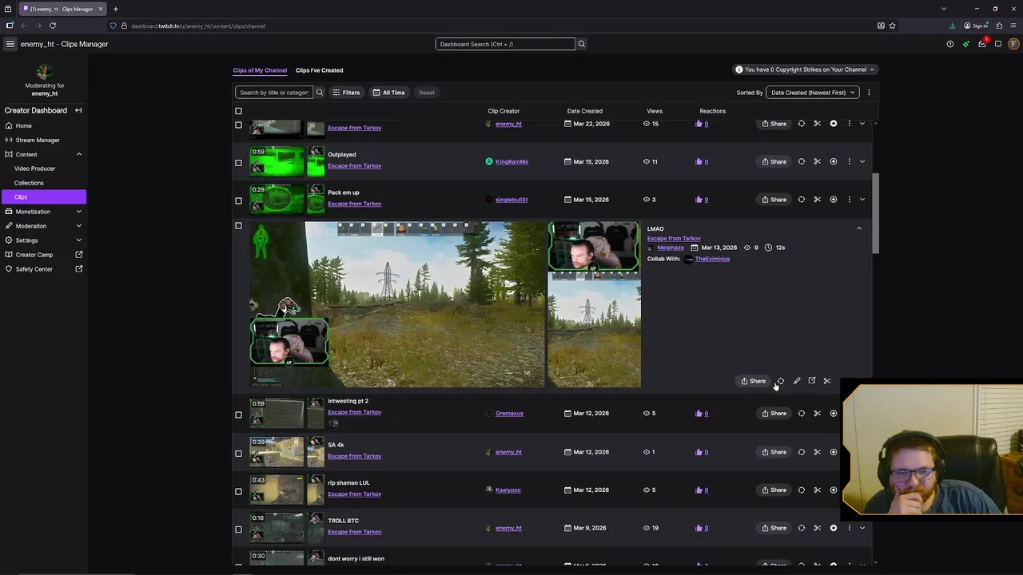The width and height of the screenshot is (1023, 575).
Task: Click the circle icon on Pack em up row
Action: (802, 200)
